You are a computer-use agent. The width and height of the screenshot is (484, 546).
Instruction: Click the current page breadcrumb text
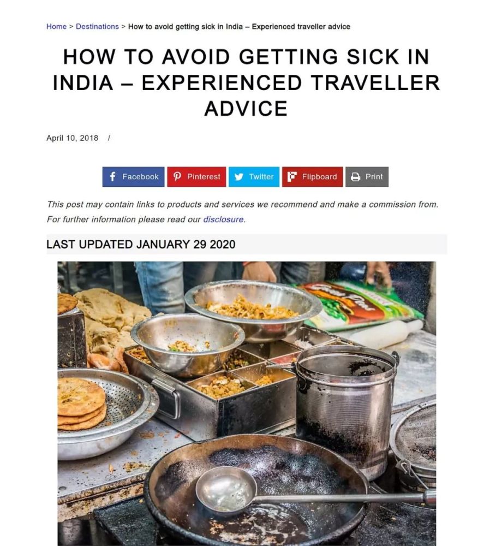coord(239,26)
